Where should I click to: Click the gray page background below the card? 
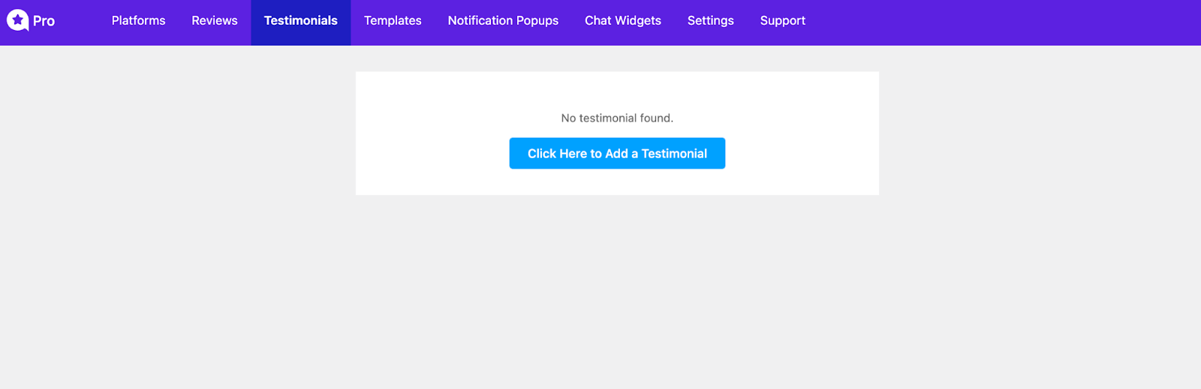(617, 292)
